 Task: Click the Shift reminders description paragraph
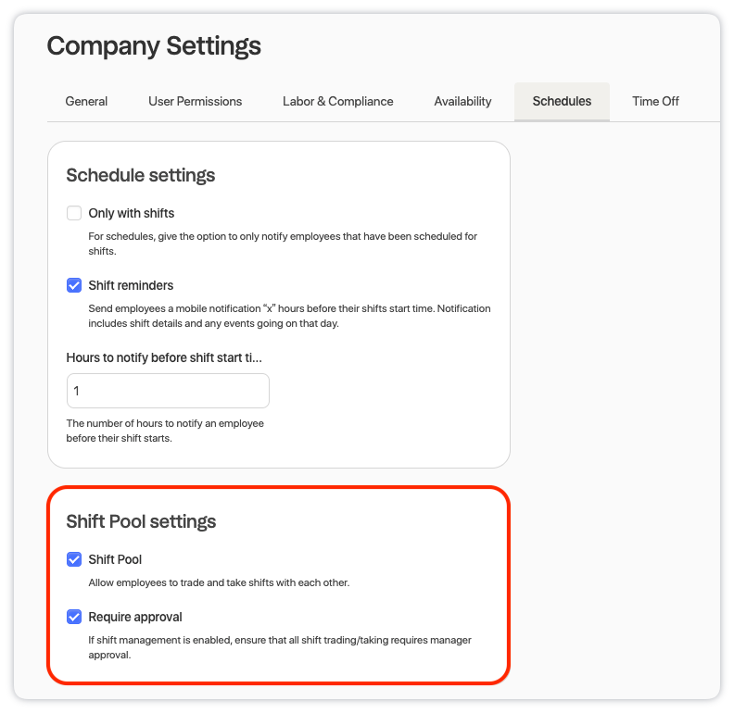click(289, 316)
